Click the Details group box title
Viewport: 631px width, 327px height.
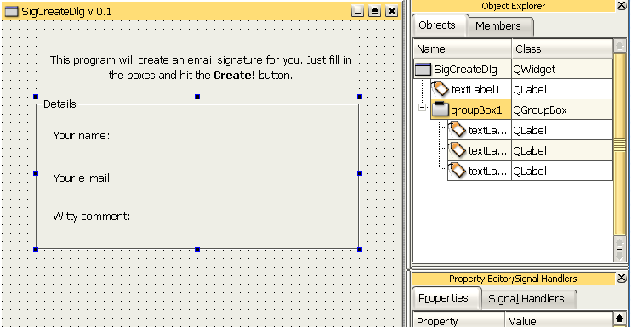[60, 104]
